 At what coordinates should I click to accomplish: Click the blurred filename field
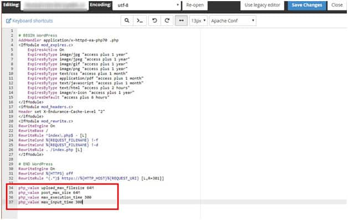tap(55, 6)
